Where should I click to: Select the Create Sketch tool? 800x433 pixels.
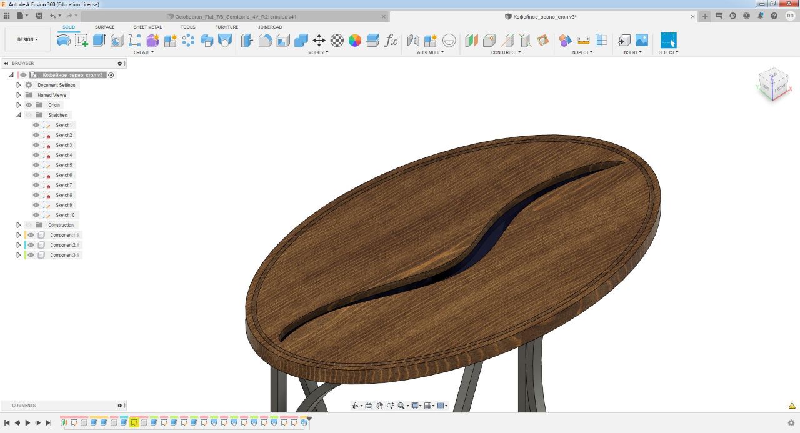[x=81, y=41]
